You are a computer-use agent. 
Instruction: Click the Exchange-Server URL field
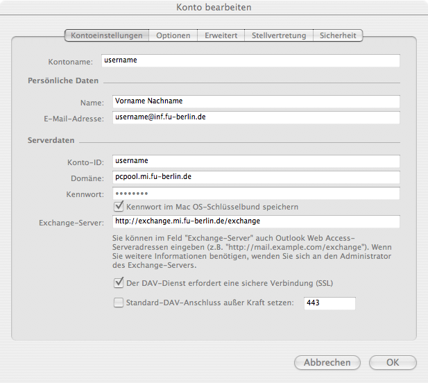pos(256,221)
